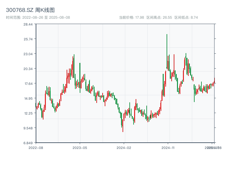Click x-axis label 2023-05

(x=80, y=148)
